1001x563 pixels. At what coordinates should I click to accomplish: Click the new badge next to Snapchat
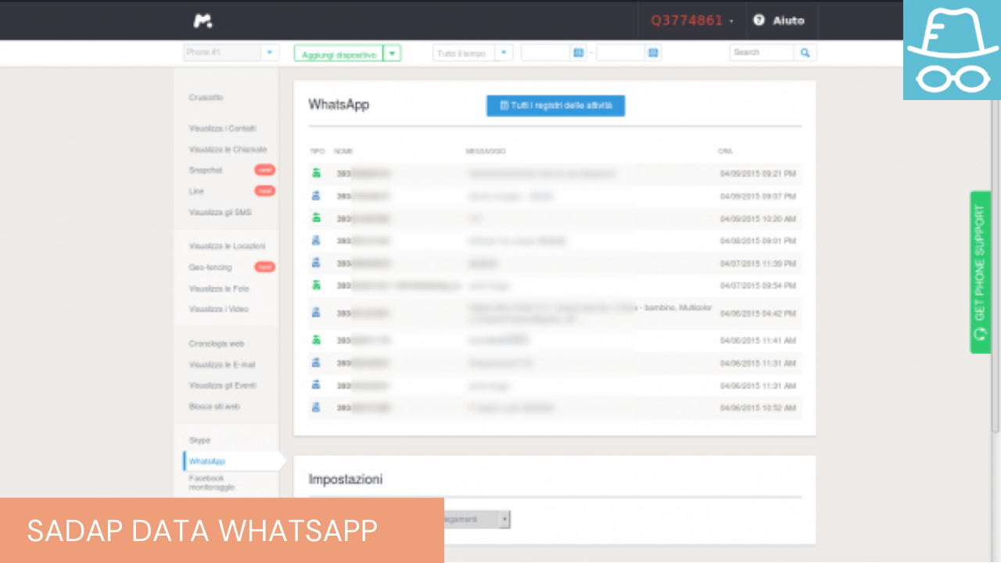pos(265,170)
